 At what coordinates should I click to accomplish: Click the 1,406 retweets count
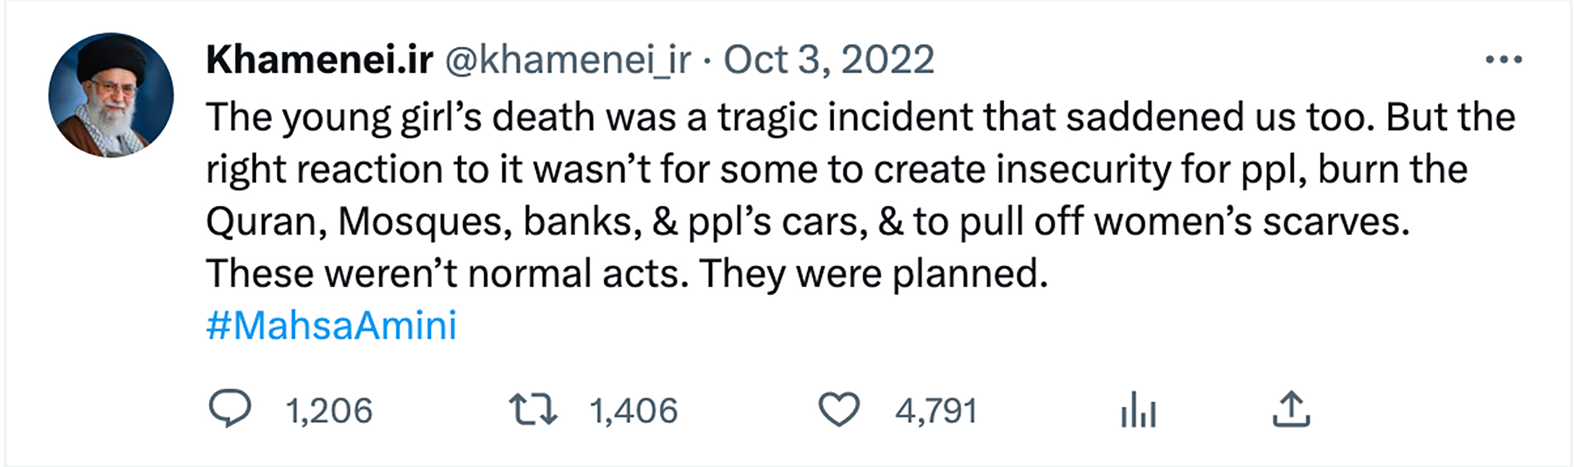pos(633,411)
